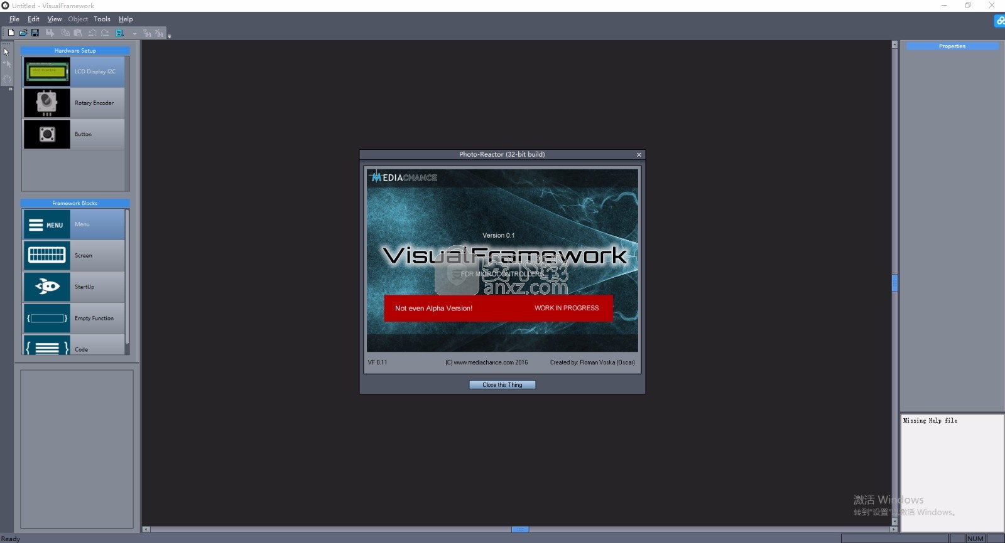The height and width of the screenshot is (543, 1005).
Task: Open the Help menu
Action: (x=126, y=19)
